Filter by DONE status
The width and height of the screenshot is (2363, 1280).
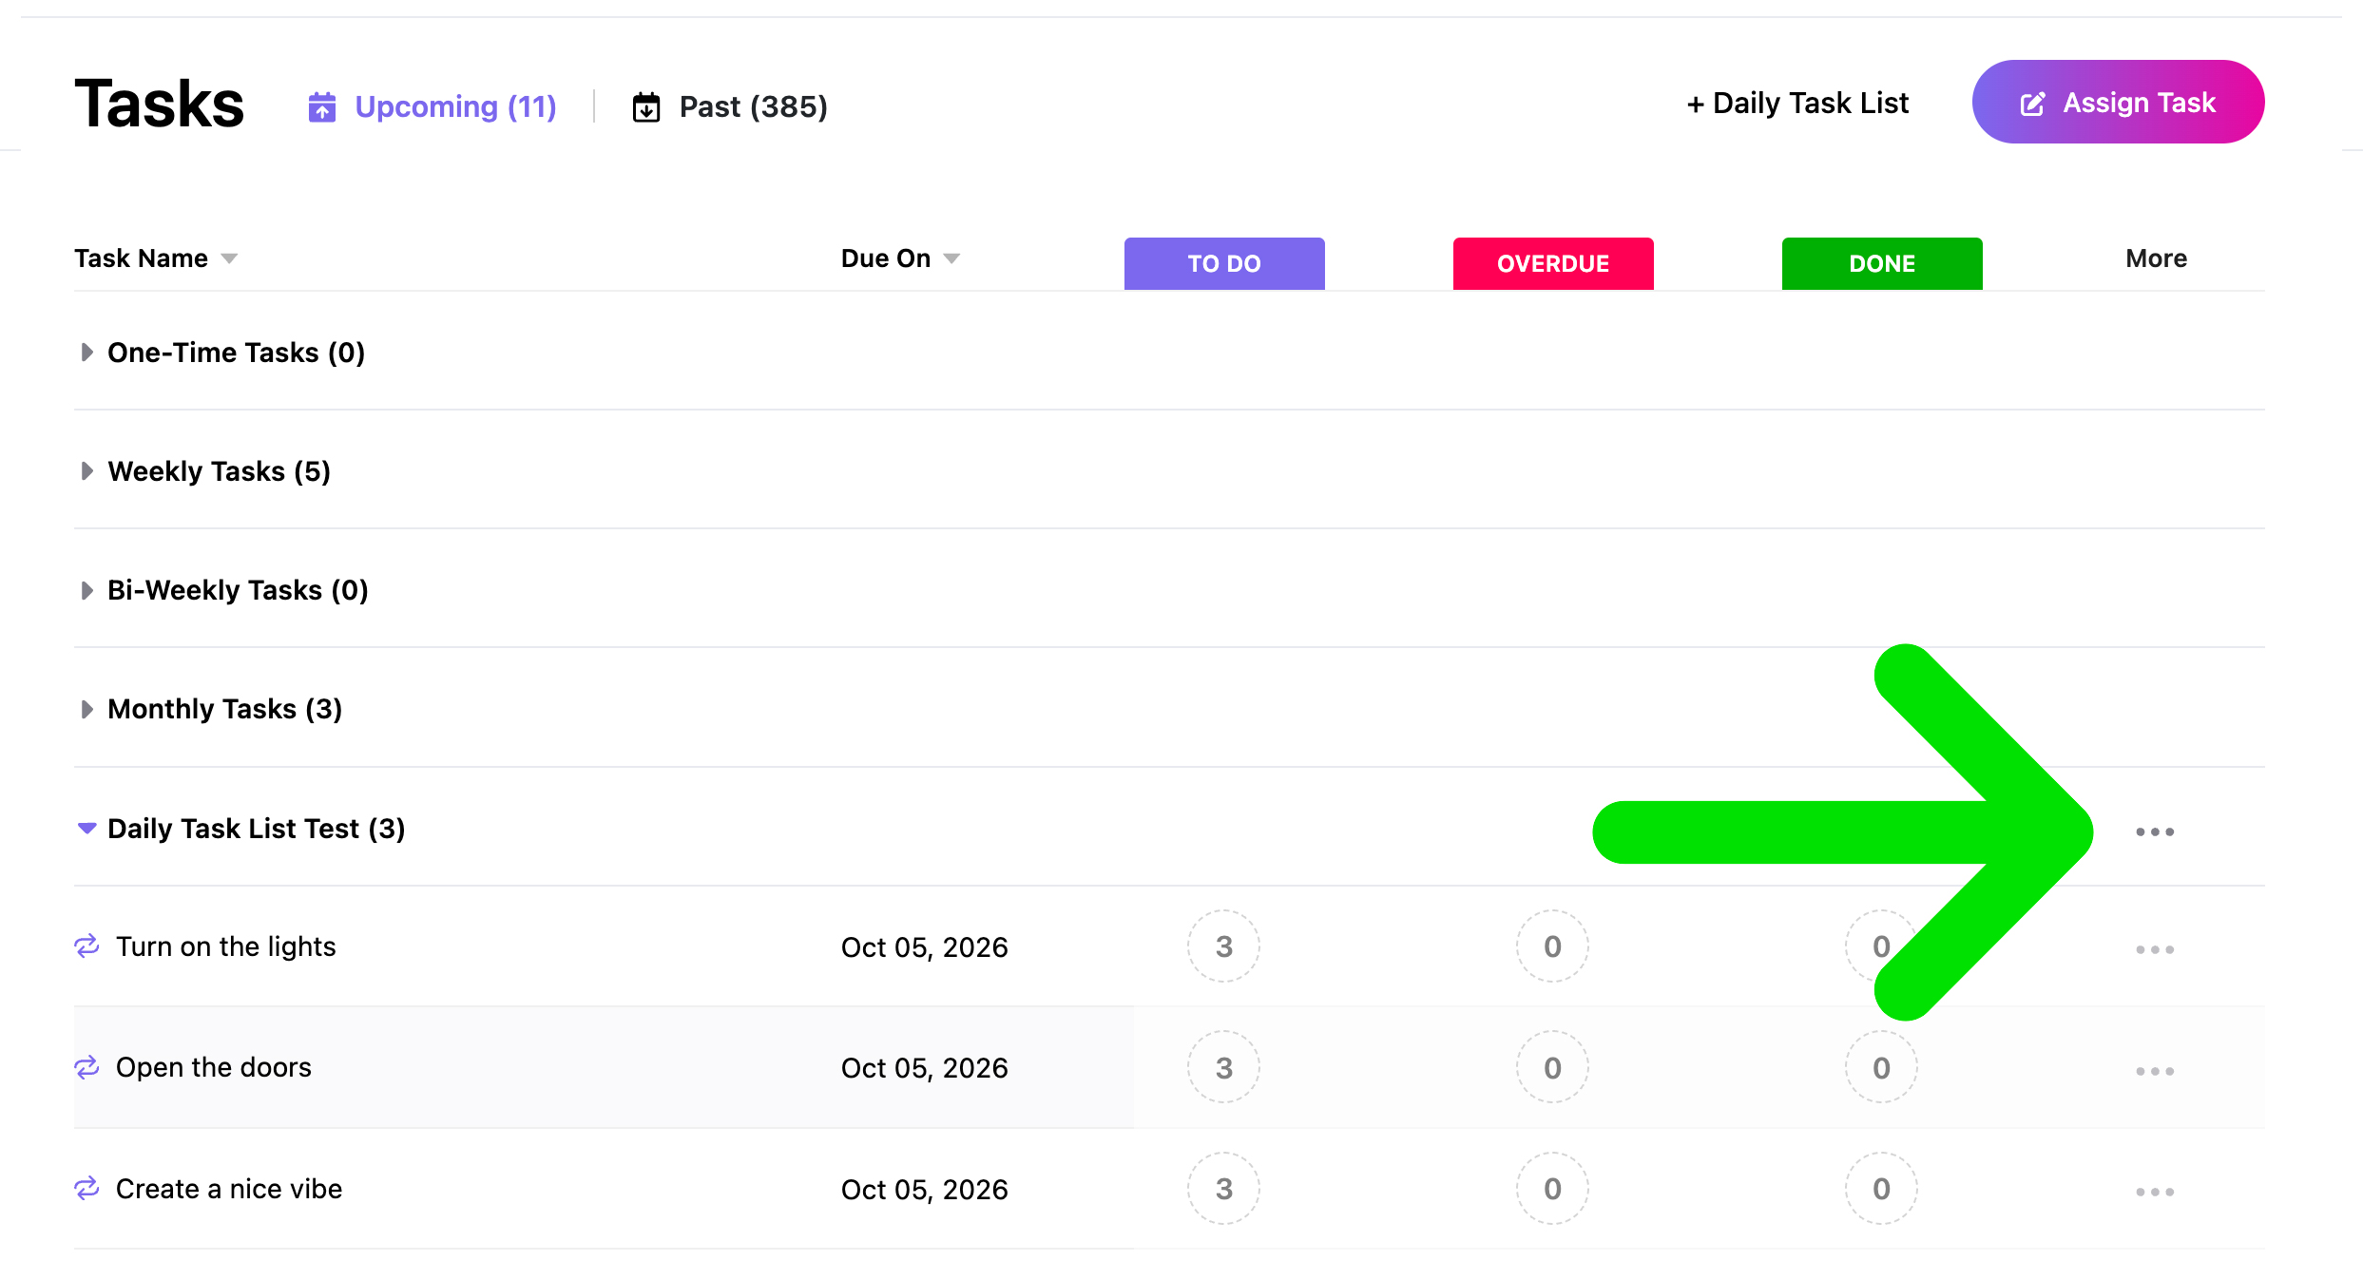coord(1882,263)
